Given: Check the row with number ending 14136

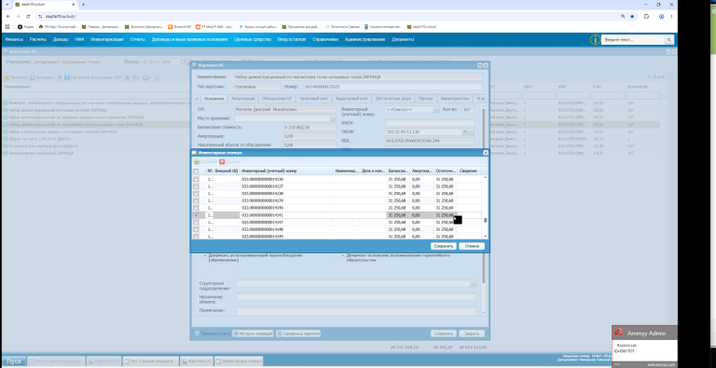Looking at the screenshot, I should click(x=196, y=180).
